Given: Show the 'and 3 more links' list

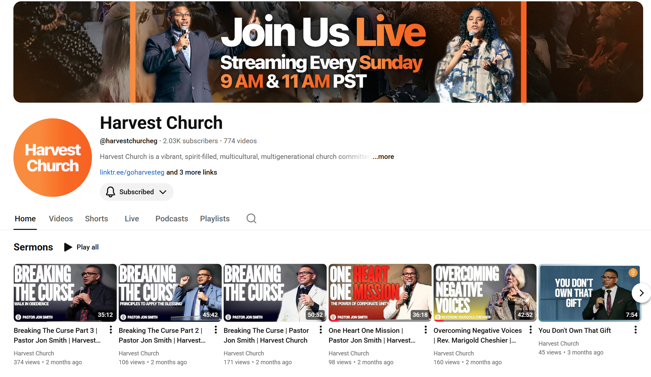Looking at the screenshot, I should coord(192,172).
